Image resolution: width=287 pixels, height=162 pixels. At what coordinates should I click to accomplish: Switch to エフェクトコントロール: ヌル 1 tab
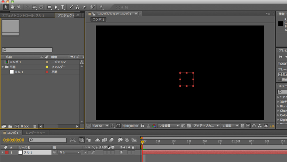point(22,15)
